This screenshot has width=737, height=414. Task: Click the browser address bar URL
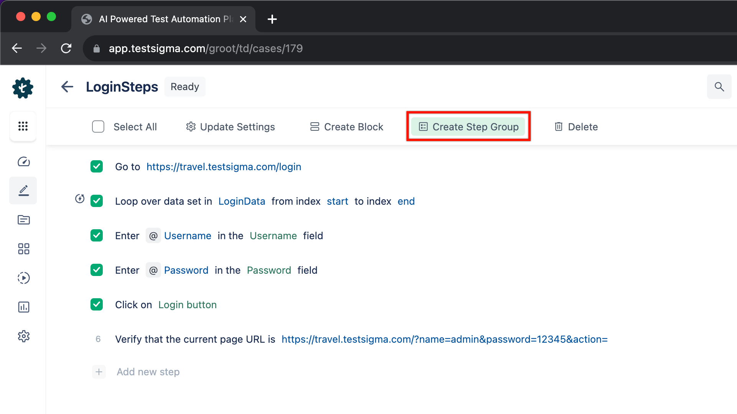(x=206, y=48)
